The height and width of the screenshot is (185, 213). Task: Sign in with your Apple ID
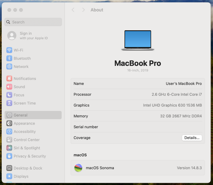pos(34,35)
